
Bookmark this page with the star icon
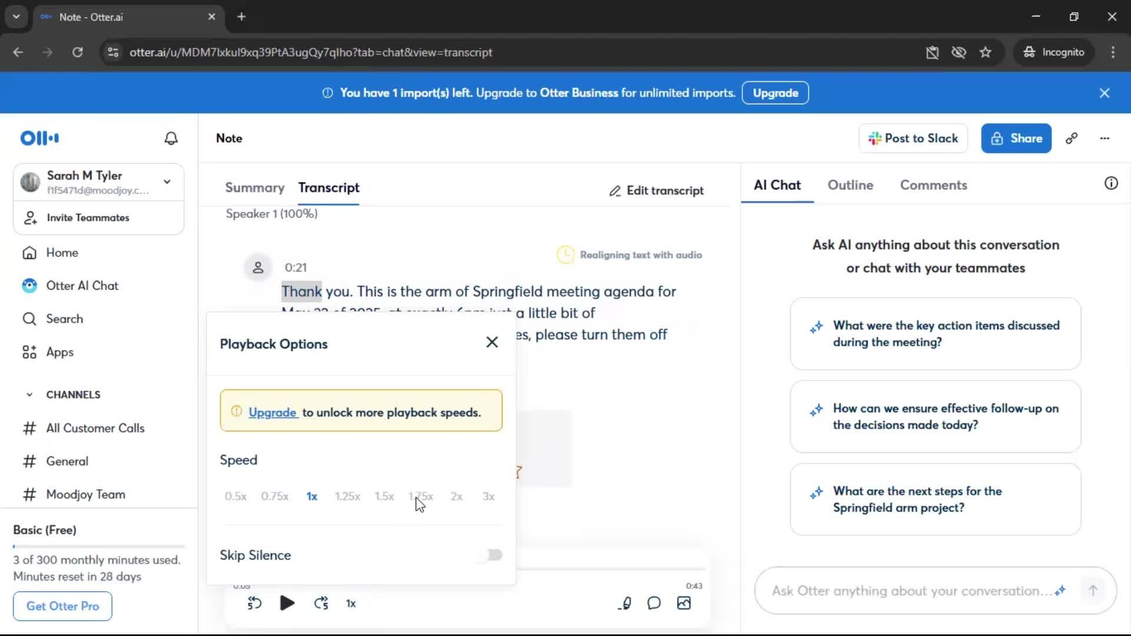[x=986, y=52]
